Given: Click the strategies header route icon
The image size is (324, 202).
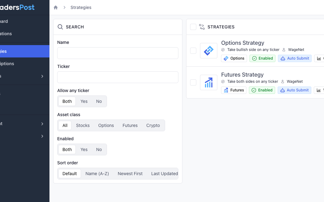Looking at the screenshot, I should pos(202,27).
